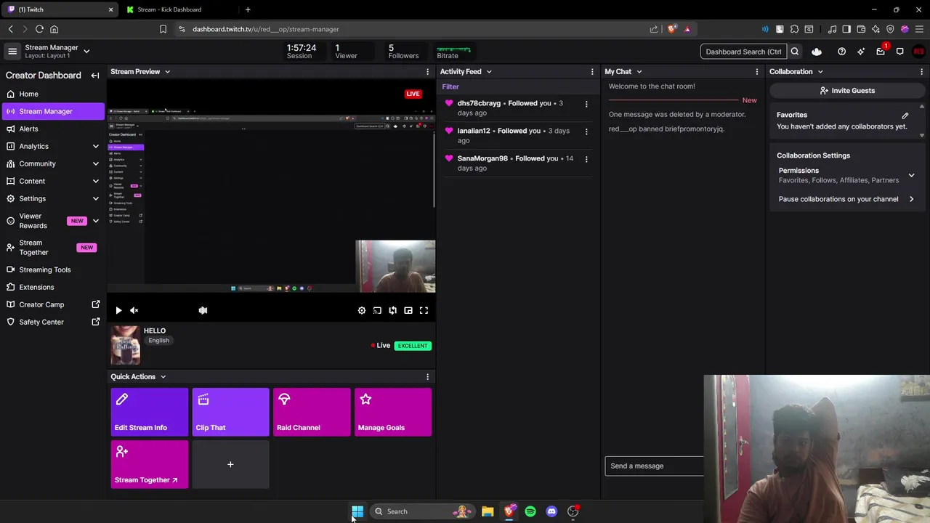Screen dimensions: 930x523
Task: Cast the stream preview to a device
Action: coord(377,310)
